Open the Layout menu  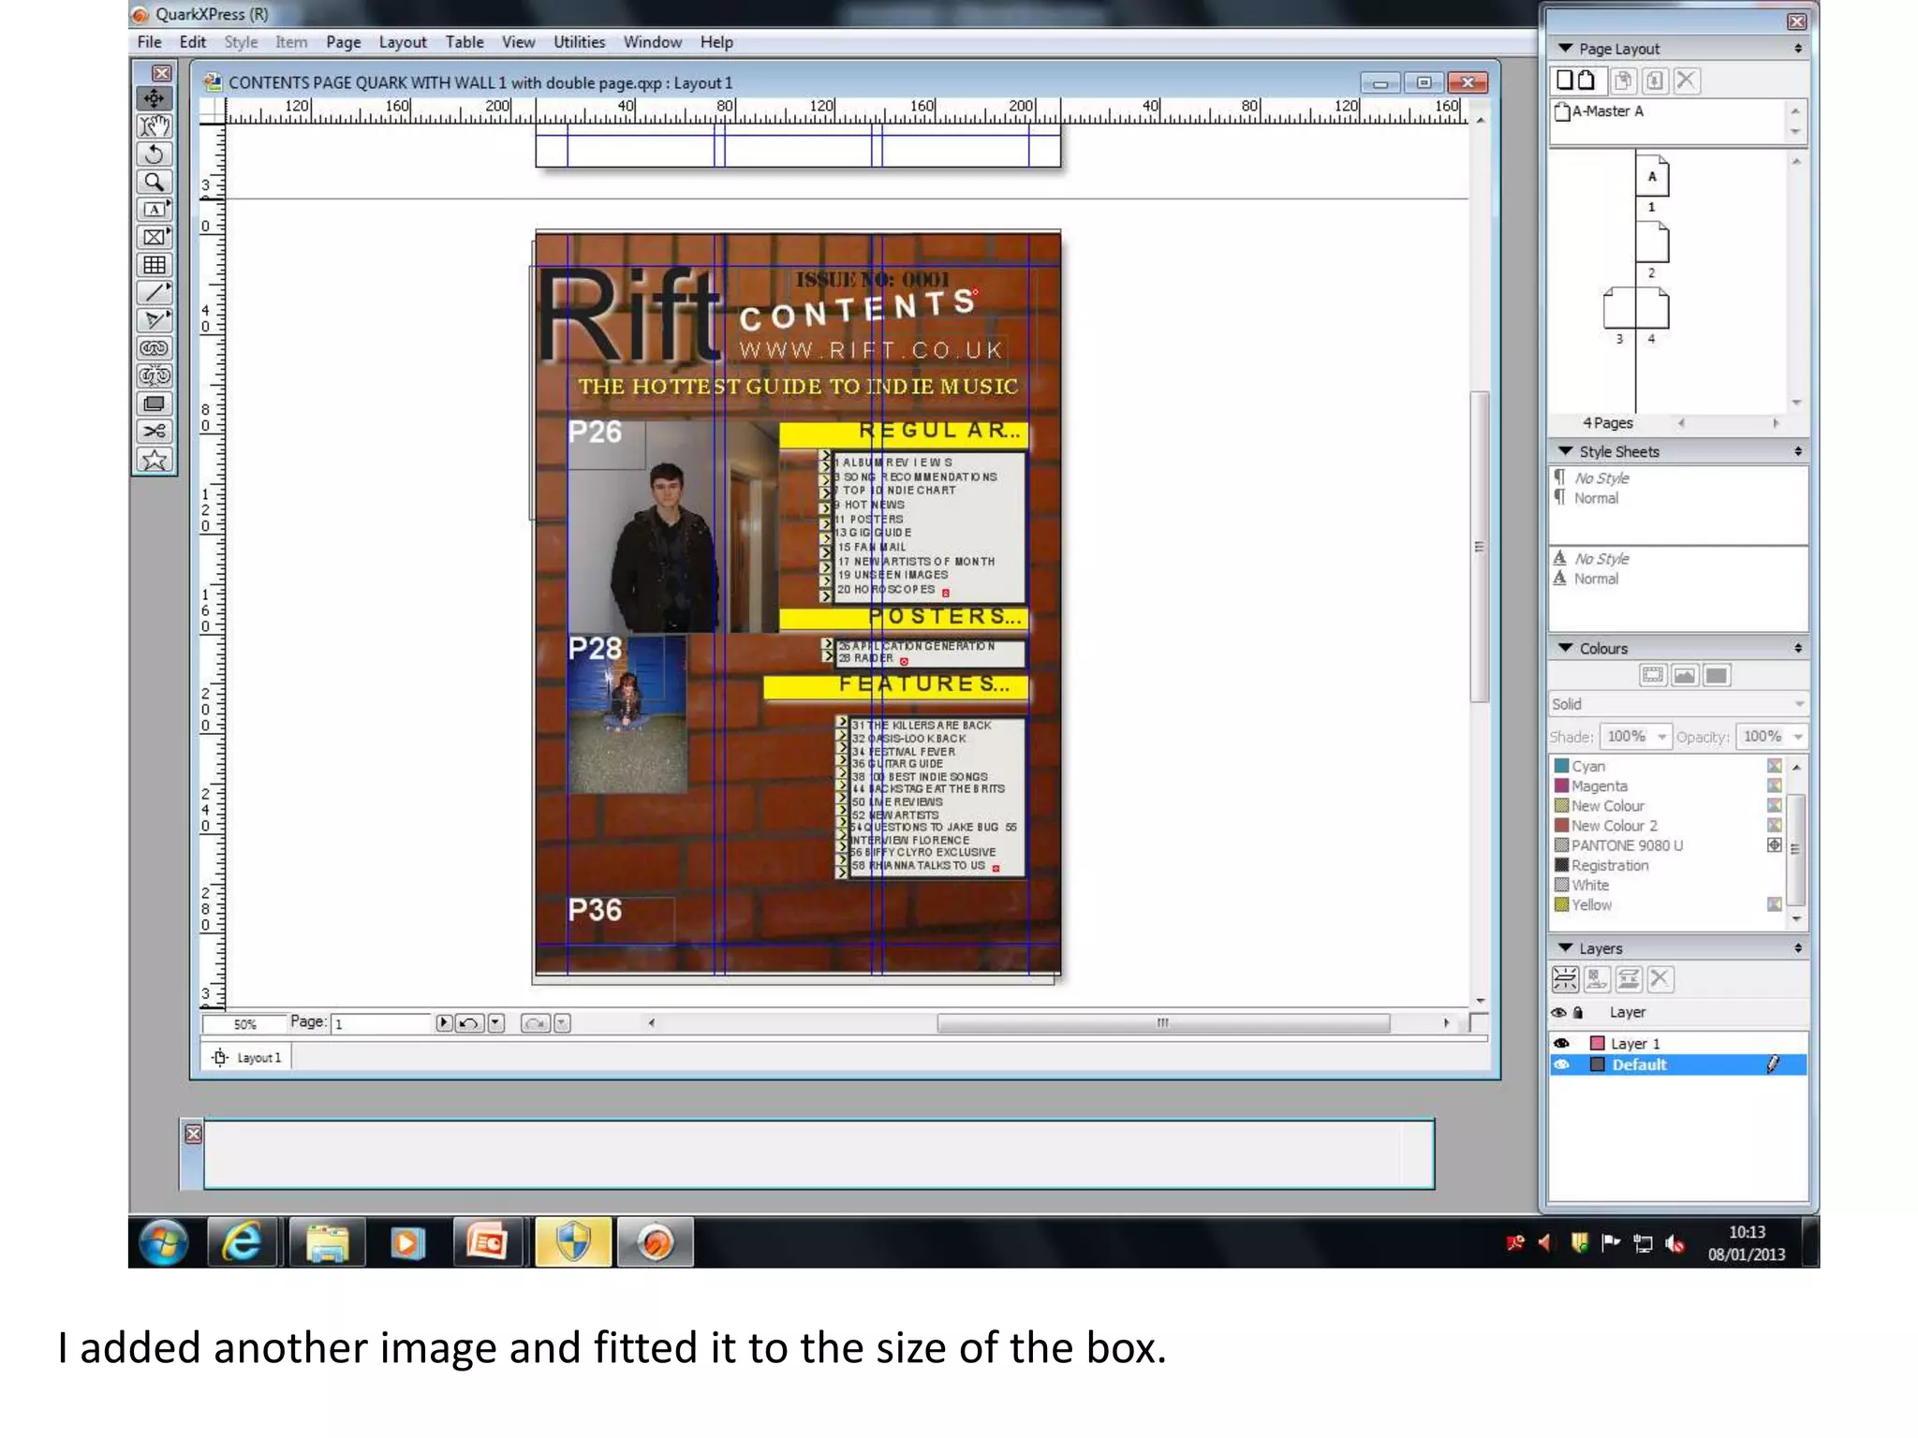click(x=403, y=42)
